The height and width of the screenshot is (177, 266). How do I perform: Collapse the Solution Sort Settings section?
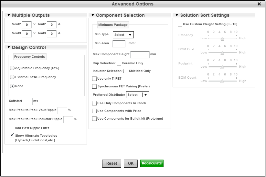pos(177,15)
